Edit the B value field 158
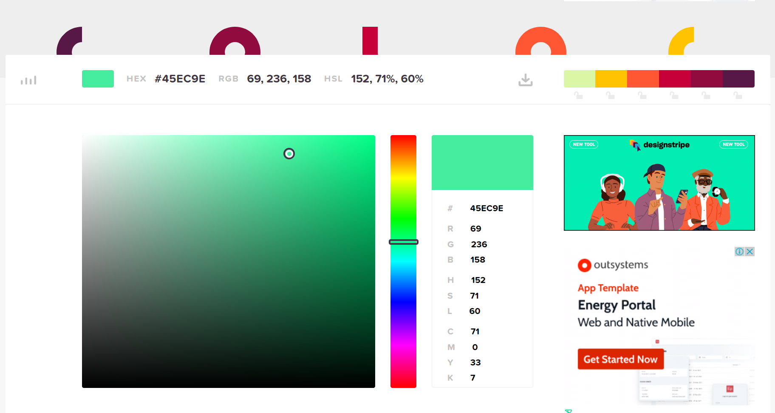This screenshot has width=775, height=413. click(478, 260)
